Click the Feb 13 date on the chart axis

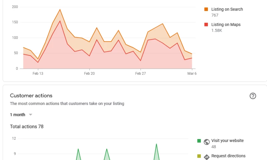pos(38,74)
